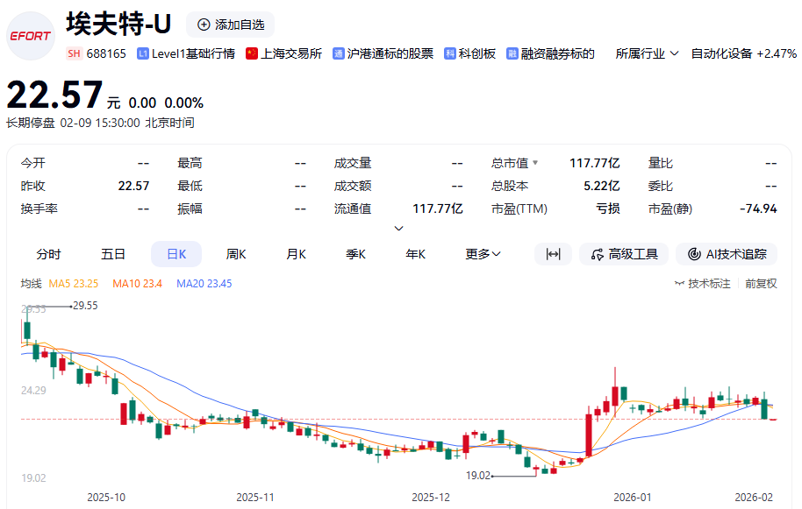Image resolution: width=802 pixels, height=509 pixels.
Task: Expand the quote details chevron below stats
Action: click(399, 229)
